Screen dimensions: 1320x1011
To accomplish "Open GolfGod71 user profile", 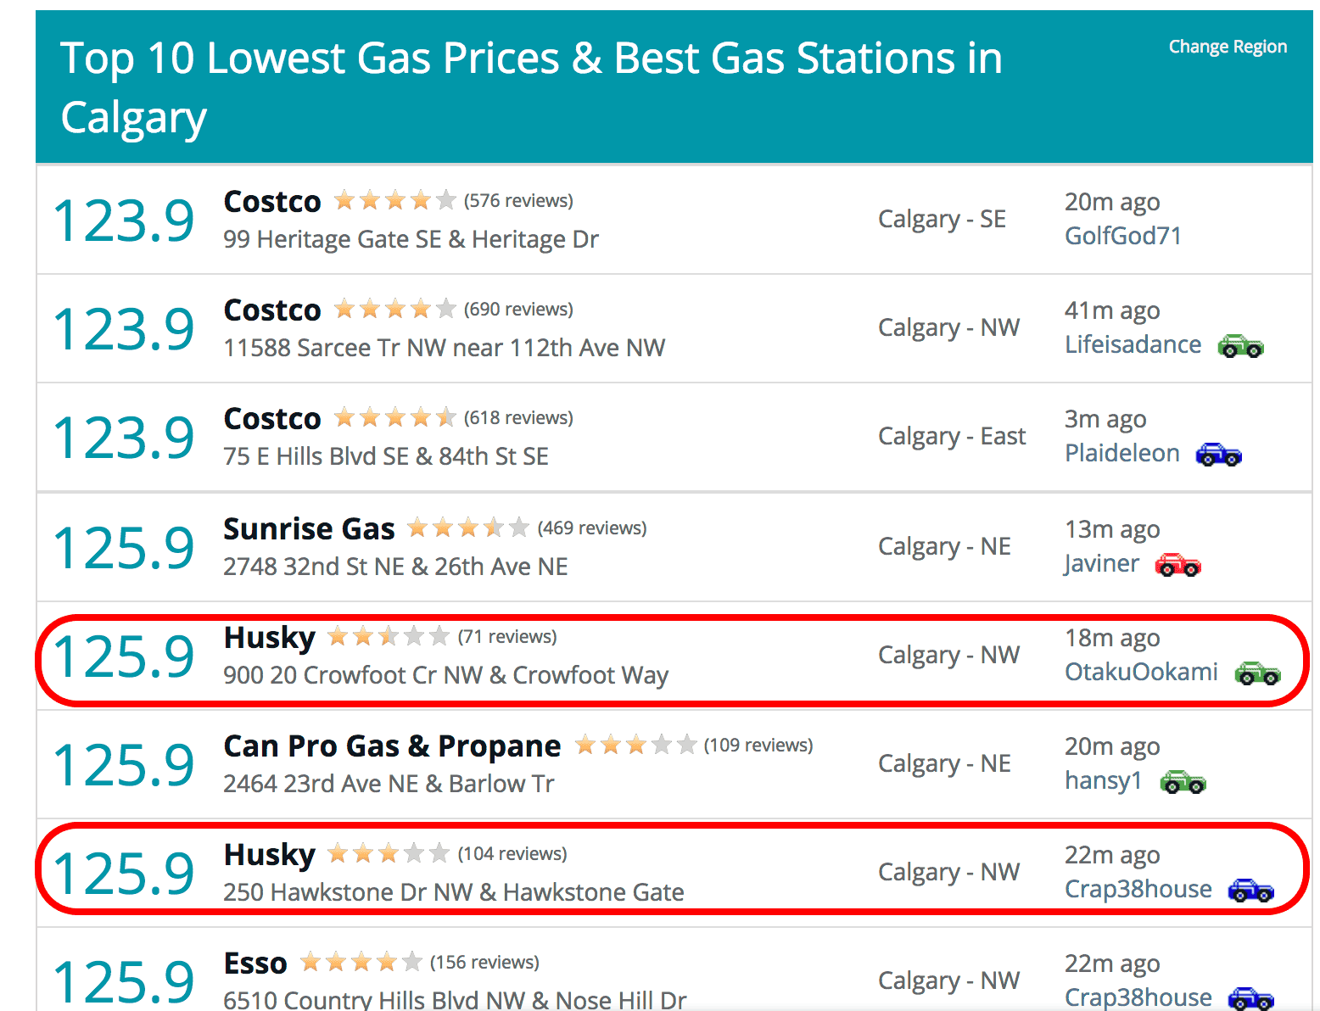I will pyautogui.click(x=1123, y=236).
